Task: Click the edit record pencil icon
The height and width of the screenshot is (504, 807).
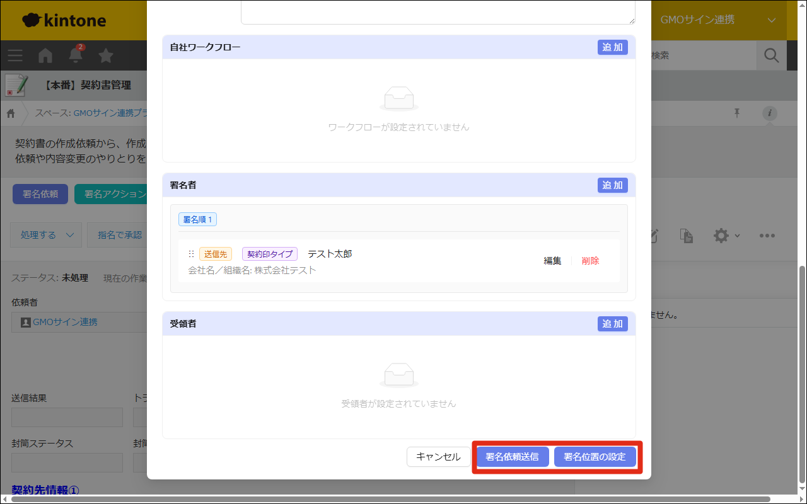Action: (x=655, y=236)
